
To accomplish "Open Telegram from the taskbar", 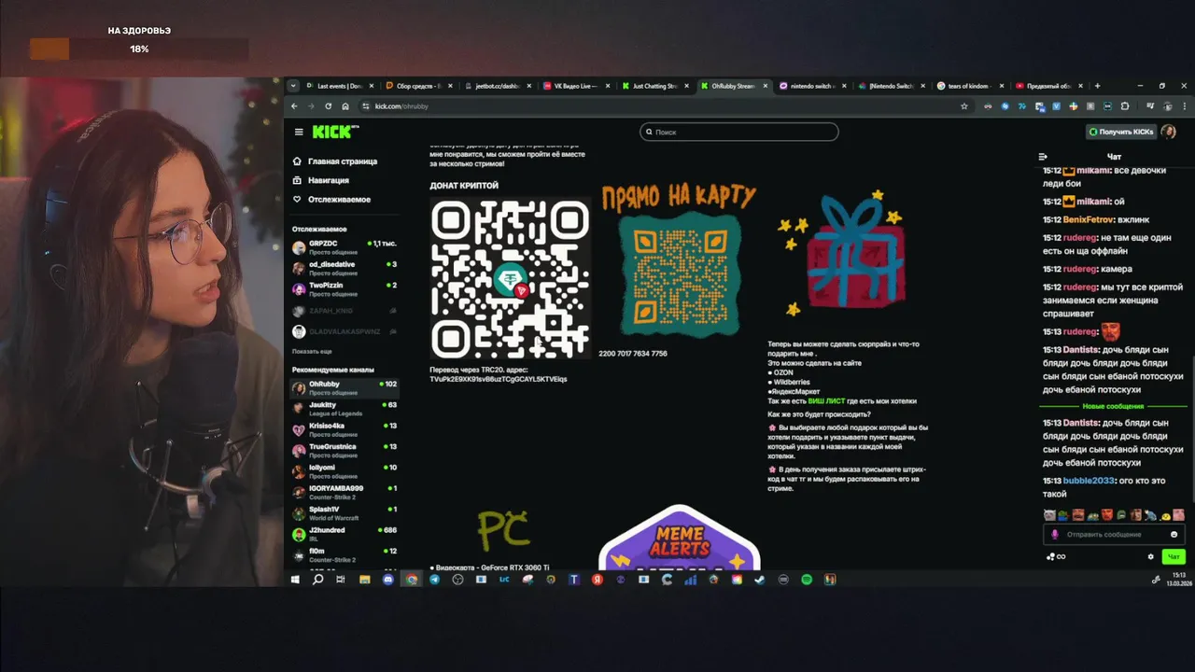I will (x=435, y=580).
